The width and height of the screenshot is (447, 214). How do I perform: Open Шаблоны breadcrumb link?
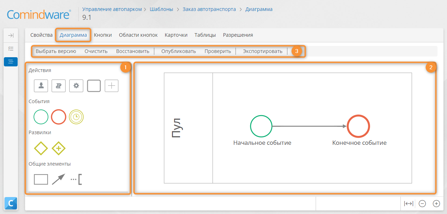click(161, 9)
